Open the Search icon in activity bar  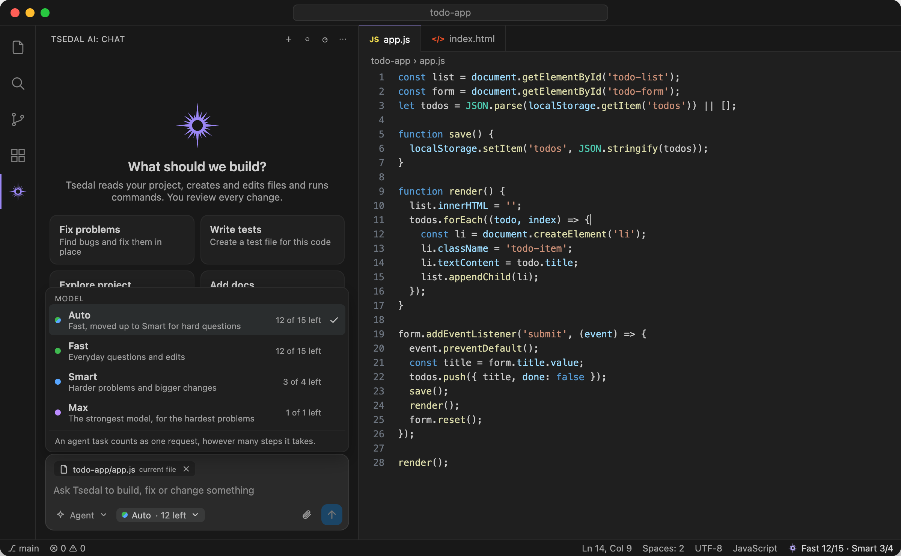[18, 83]
